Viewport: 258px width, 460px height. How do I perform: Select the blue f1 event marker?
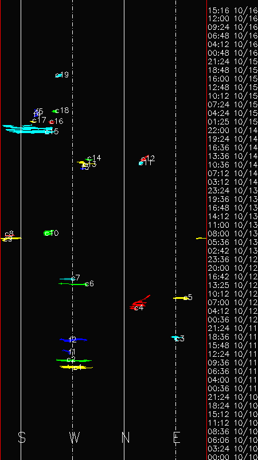pyautogui.click(x=67, y=351)
